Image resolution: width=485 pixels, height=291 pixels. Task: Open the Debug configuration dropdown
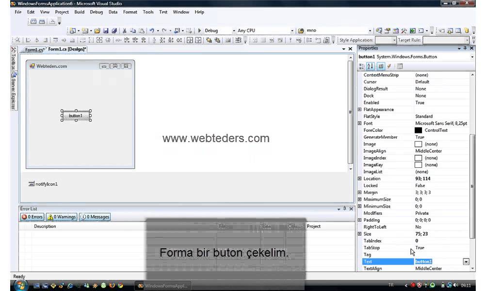coord(234,31)
